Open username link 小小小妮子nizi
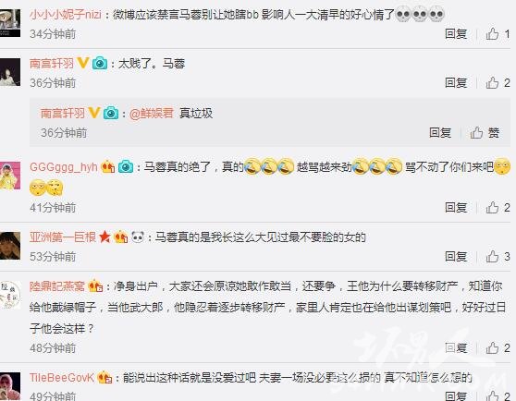This screenshot has height=401, width=516. click(66, 15)
